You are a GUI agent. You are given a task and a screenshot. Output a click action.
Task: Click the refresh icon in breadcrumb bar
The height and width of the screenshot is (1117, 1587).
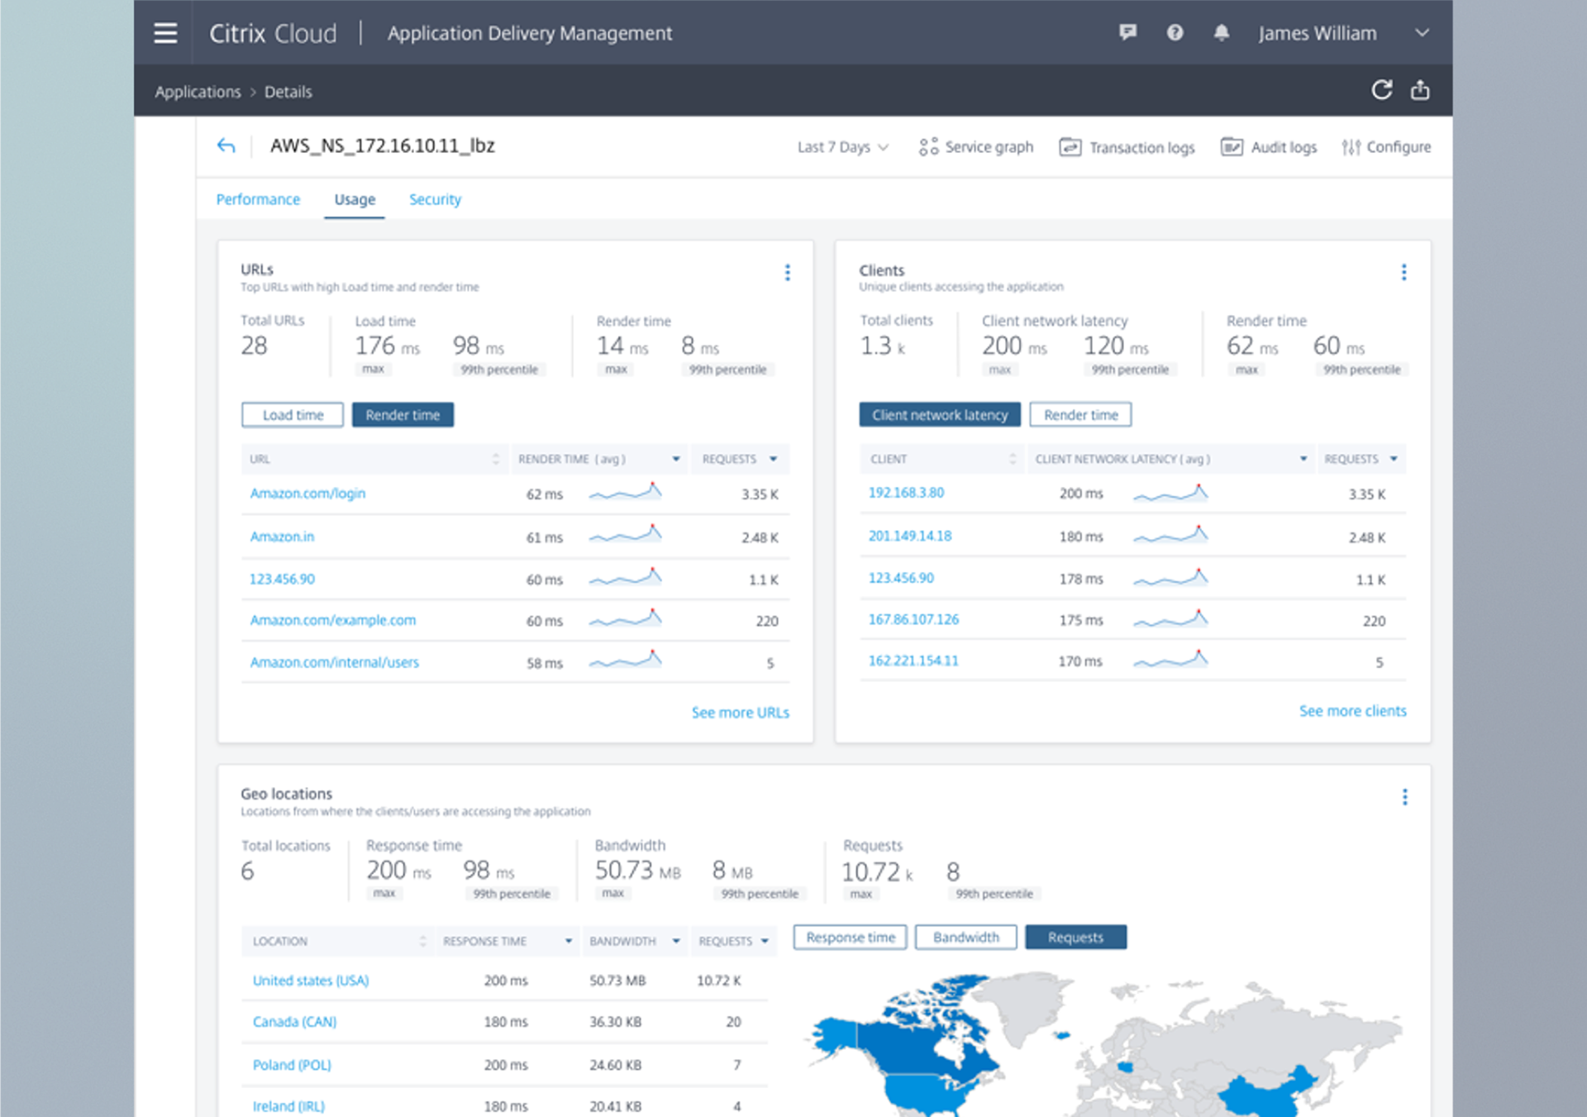click(1381, 90)
